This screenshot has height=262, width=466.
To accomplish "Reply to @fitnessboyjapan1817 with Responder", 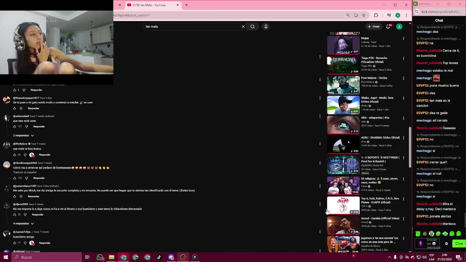I will click(33, 108).
